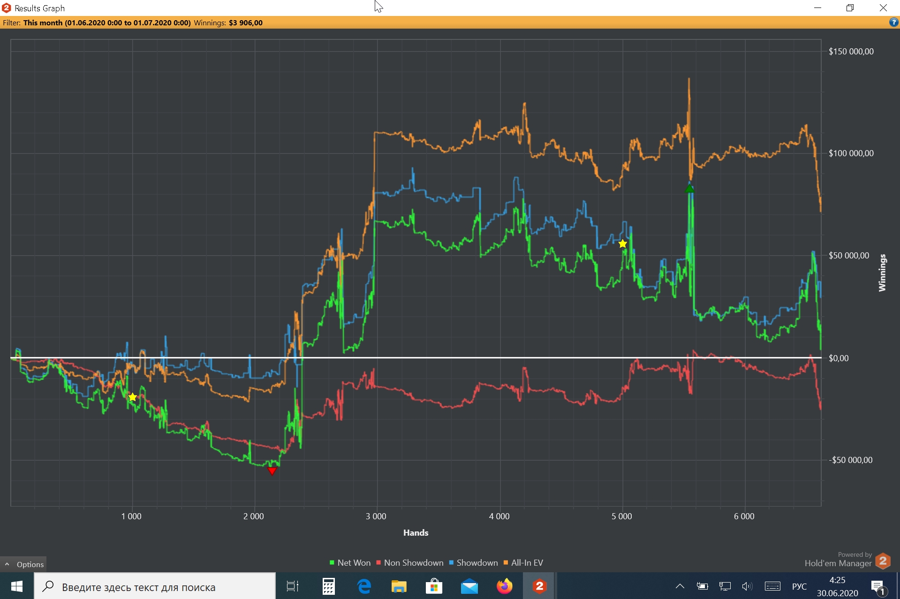Viewport: 900px width, 599px height.
Task: Open the Mail app from the taskbar
Action: (469, 586)
